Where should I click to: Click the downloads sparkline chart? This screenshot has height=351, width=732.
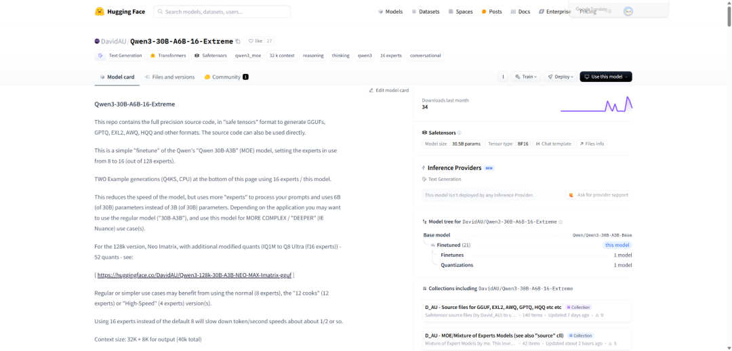pyautogui.click(x=596, y=104)
